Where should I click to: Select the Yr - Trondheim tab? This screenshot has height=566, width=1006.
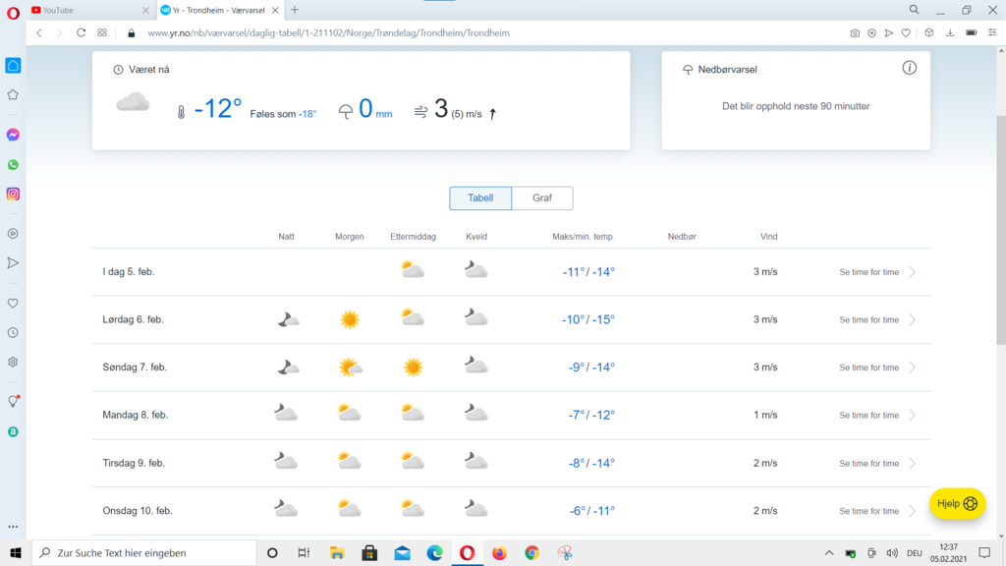click(x=218, y=10)
